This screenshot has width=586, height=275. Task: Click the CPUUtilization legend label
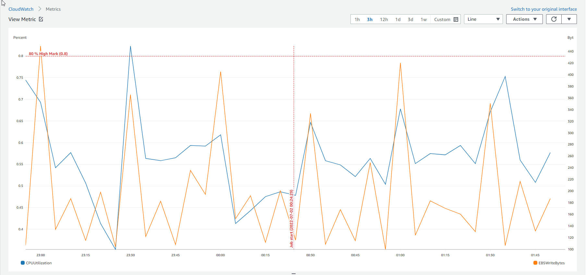39,263
